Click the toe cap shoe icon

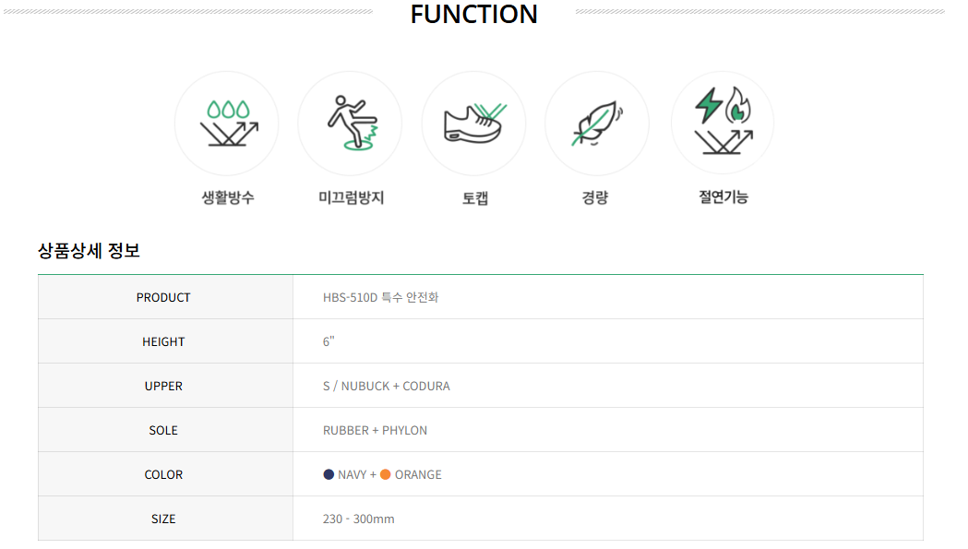tap(473, 124)
